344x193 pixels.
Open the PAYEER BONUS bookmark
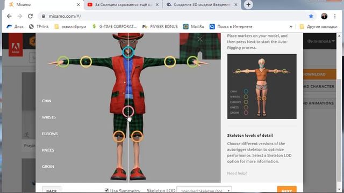[x=160, y=26]
